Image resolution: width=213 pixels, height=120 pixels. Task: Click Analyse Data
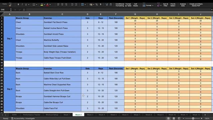click(183, 5)
